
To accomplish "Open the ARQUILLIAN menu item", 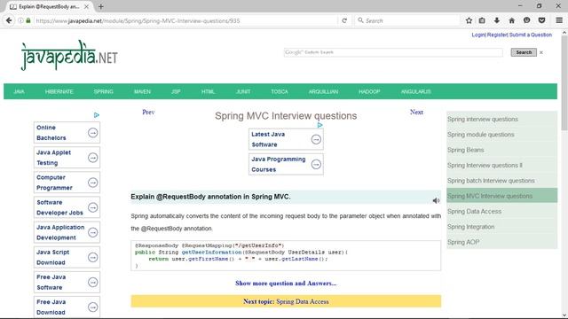I will point(323,91).
